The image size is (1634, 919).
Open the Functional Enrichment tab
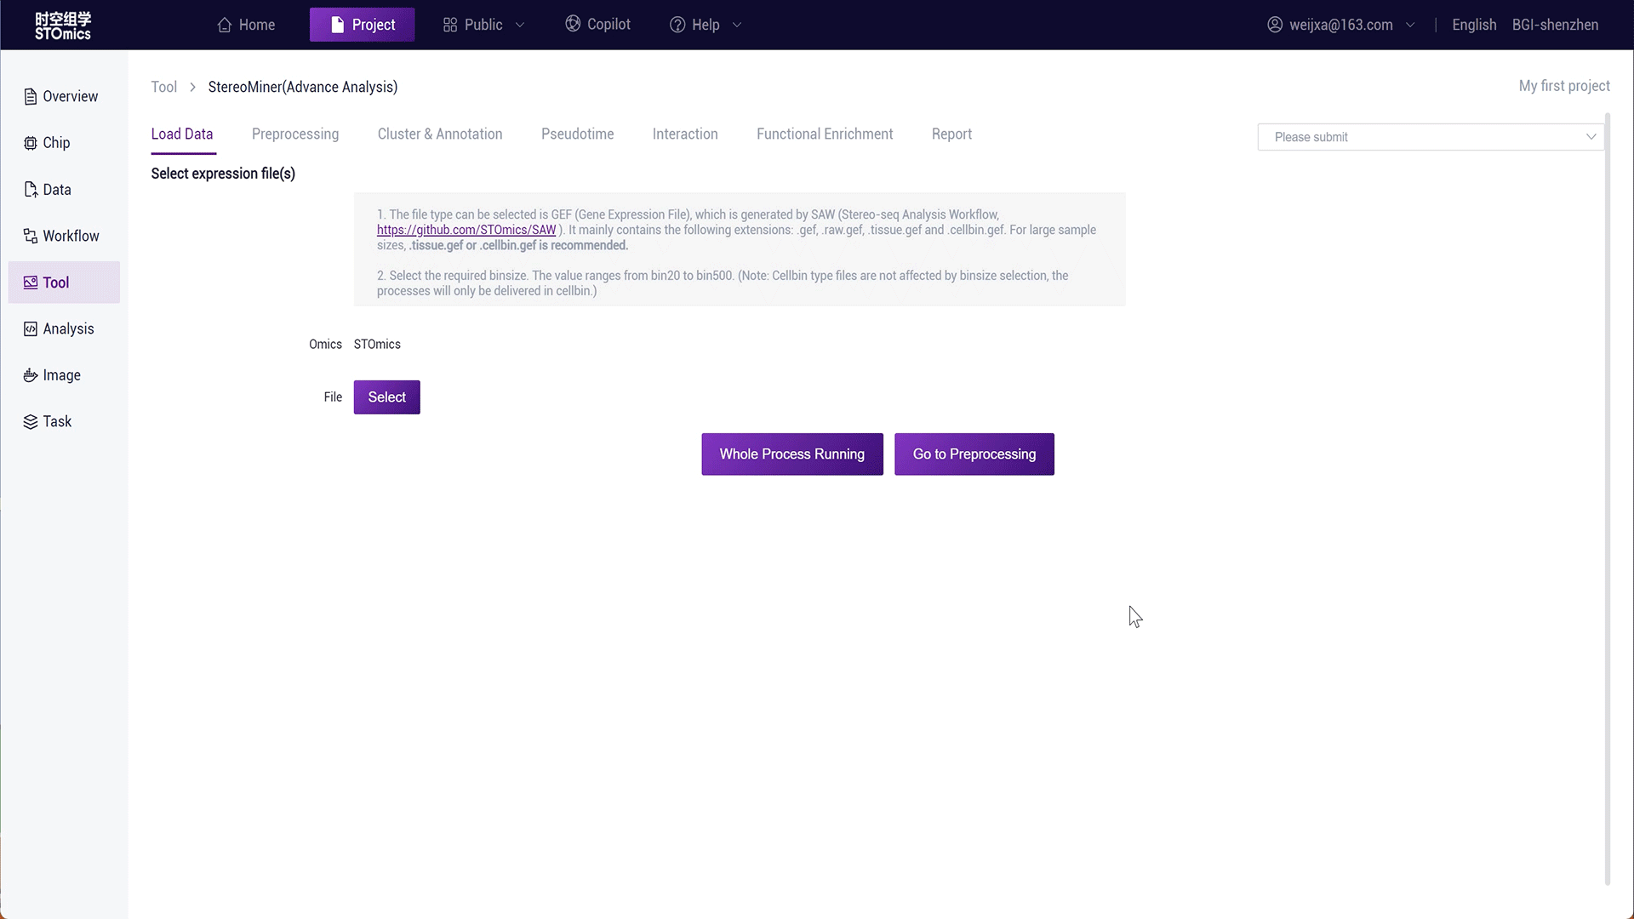pyautogui.click(x=825, y=134)
